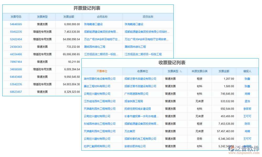The image size is (262, 157).
Task: Open 万达集团 link
Action: (x=130, y=131)
